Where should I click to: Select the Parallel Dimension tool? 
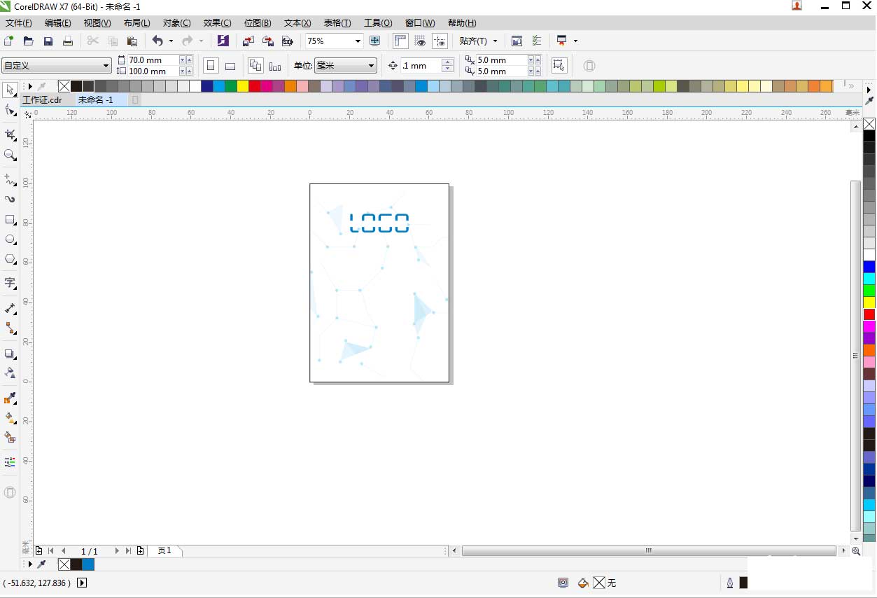pyautogui.click(x=10, y=308)
